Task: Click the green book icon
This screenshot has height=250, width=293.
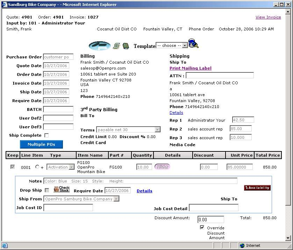Action: pyautogui.click(x=126, y=46)
